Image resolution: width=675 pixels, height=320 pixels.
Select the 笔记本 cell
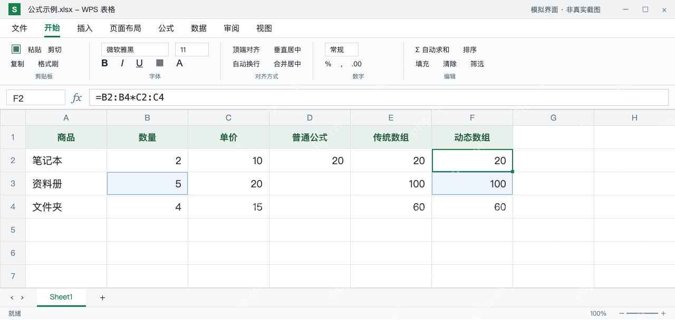pyautogui.click(x=66, y=161)
